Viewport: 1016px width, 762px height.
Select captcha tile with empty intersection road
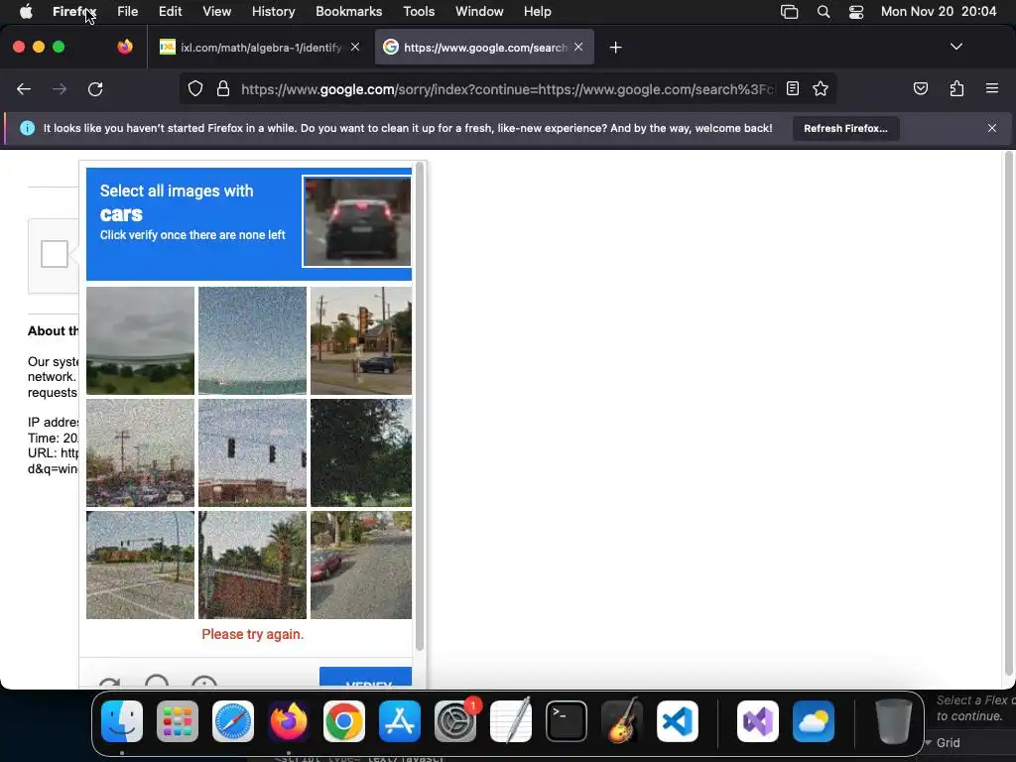click(140, 565)
